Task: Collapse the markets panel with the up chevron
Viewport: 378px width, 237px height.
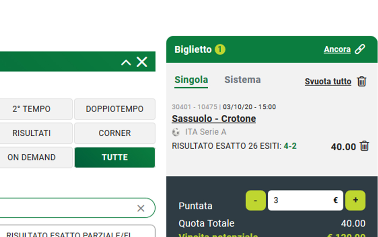Action: (x=126, y=62)
